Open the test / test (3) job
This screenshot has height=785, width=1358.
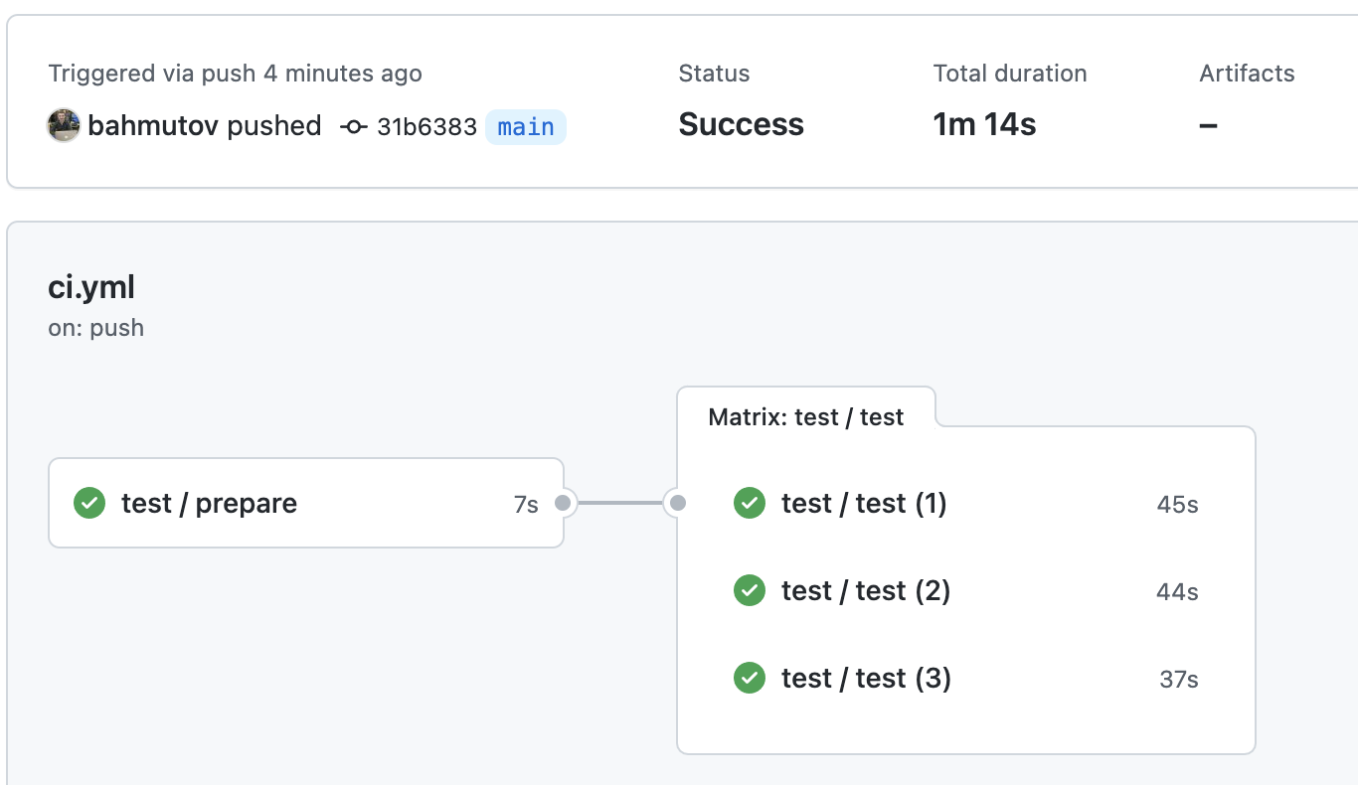[866, 679]
